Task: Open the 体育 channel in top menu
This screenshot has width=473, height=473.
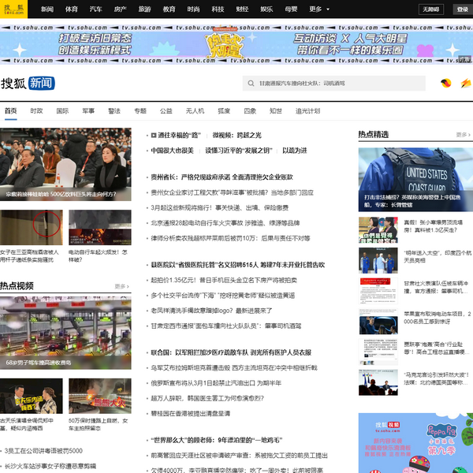Action: (x=71, y=9)
